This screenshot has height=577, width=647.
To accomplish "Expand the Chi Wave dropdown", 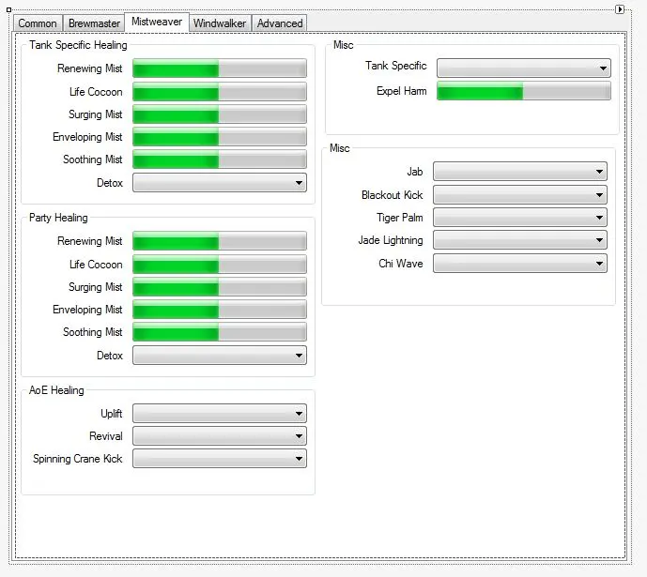I will [x=520, y=264].
